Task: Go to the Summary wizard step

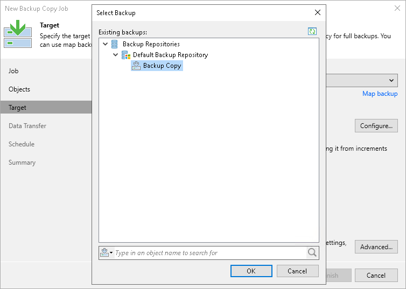Action: pyautogui.click(x=22, y=163)
